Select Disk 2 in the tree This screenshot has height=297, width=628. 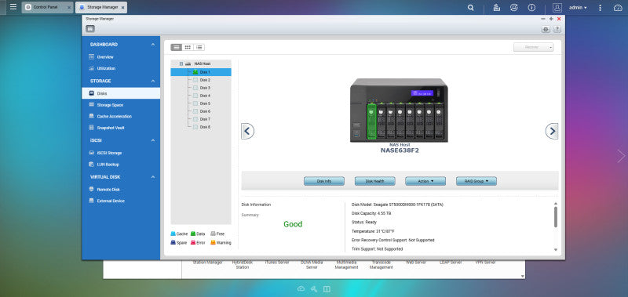(x=201, y=80)
